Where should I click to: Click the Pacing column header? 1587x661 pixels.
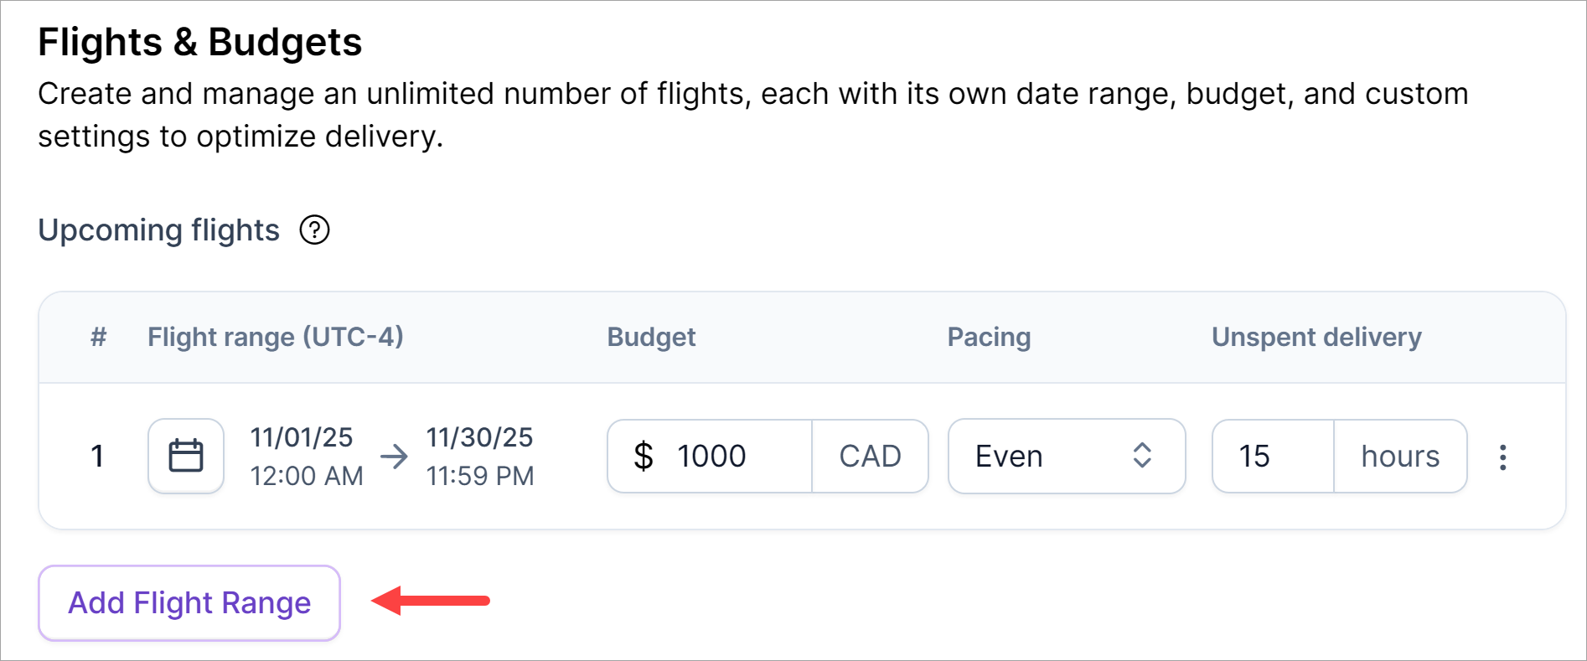point(989,337)
